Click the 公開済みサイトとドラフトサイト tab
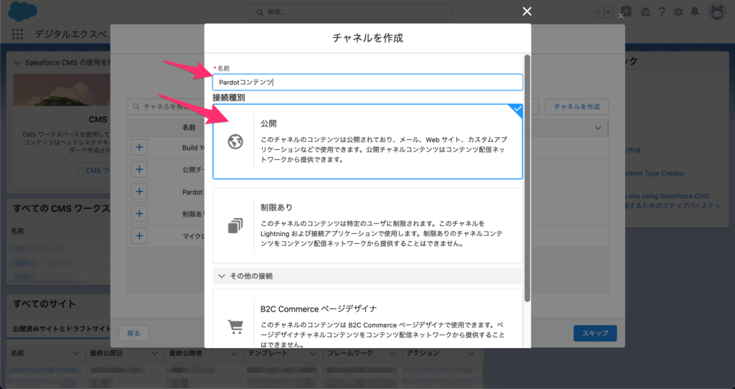 pyautogui.click(x=62, y=329)
